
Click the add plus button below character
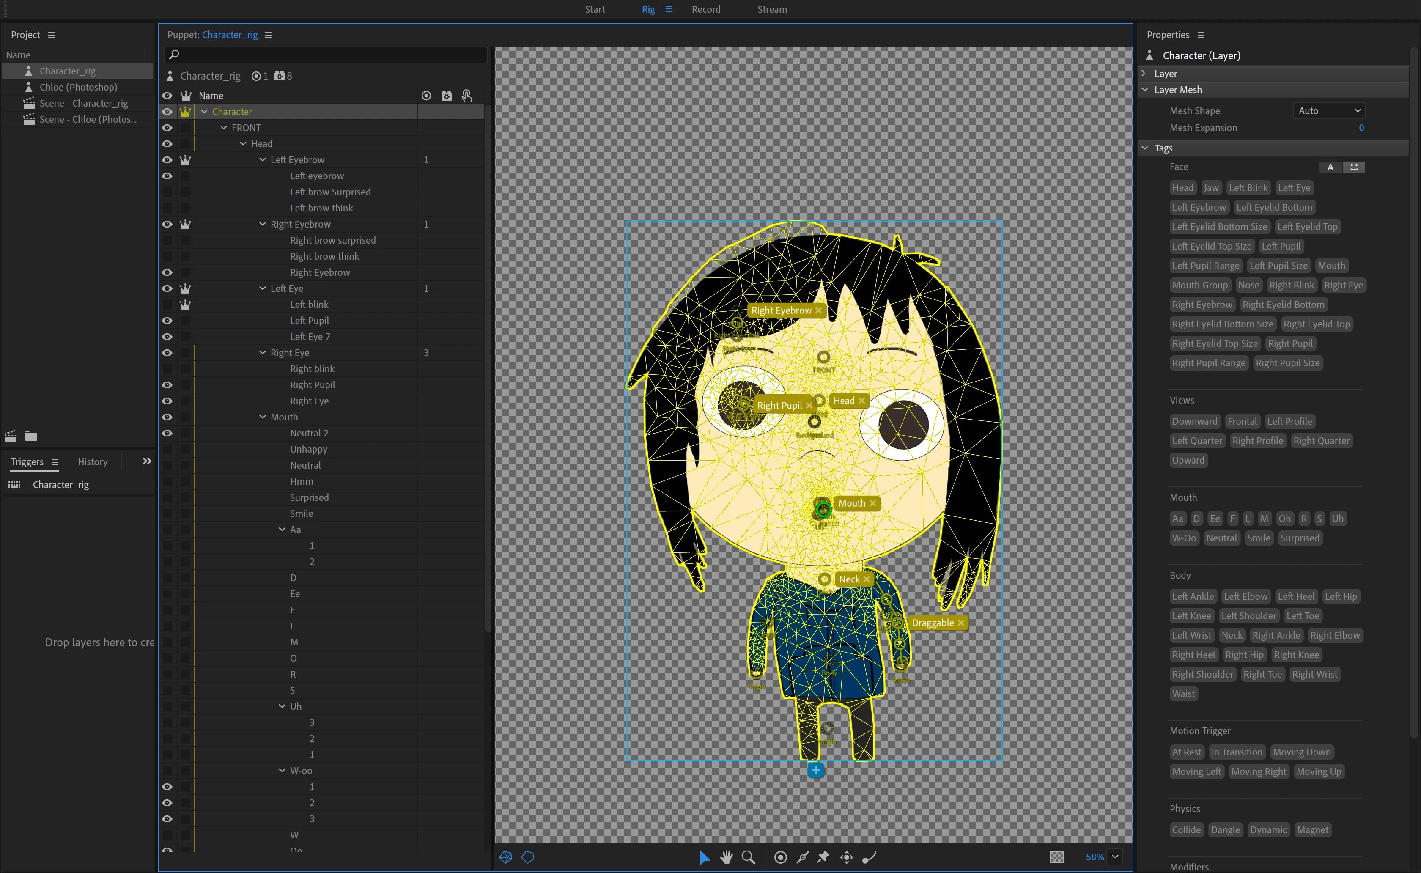(x=815, y=770)
